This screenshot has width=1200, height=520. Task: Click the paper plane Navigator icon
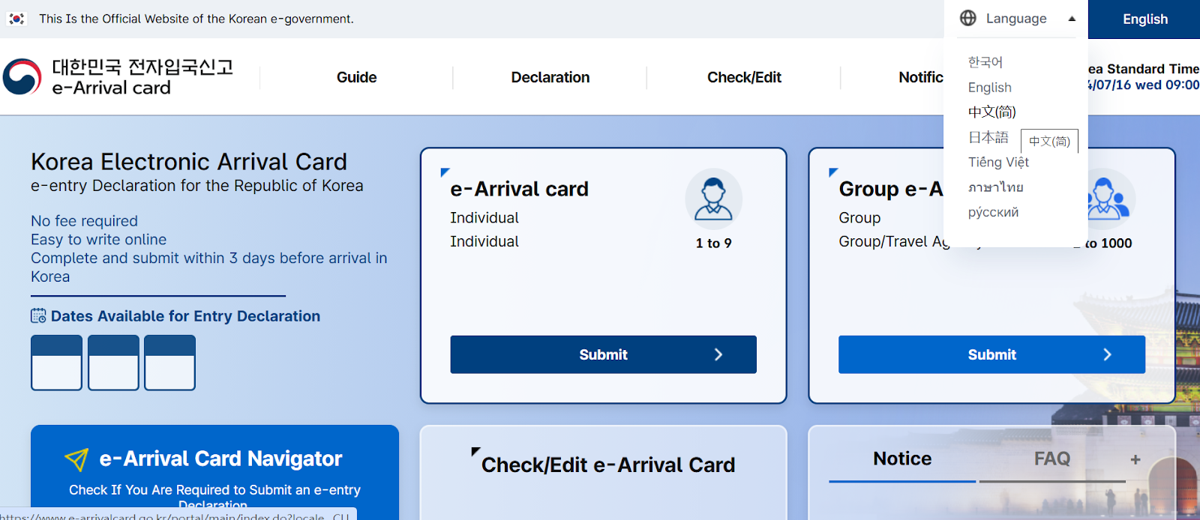(x=76, y=459)
